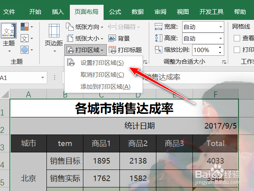Image resolution: width=254 pixels, height=191 pixels.
Task: Switch to the 审阅 tab
Action: [x=160, y=12]
